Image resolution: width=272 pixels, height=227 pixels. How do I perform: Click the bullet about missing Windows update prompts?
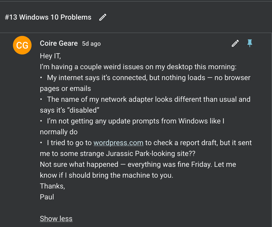[x=135, y=121]
